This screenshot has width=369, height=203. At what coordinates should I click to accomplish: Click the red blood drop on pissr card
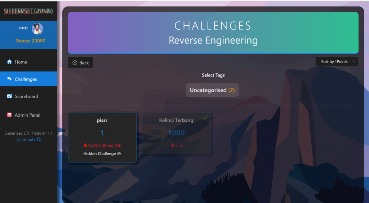point(85,145)
